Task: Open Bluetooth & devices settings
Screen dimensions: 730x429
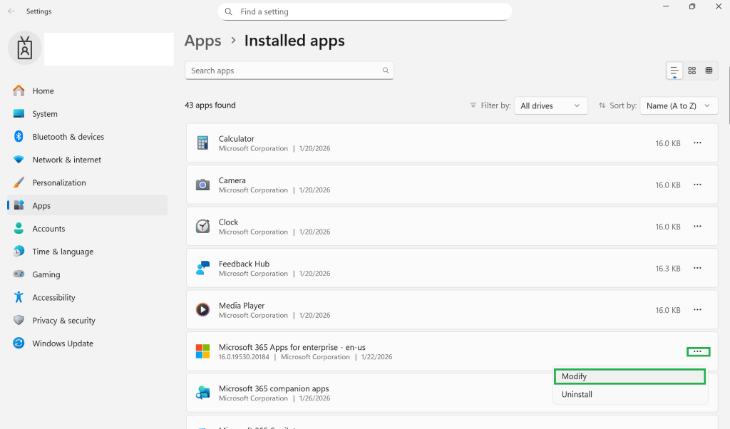Action: tap(68, 137)
